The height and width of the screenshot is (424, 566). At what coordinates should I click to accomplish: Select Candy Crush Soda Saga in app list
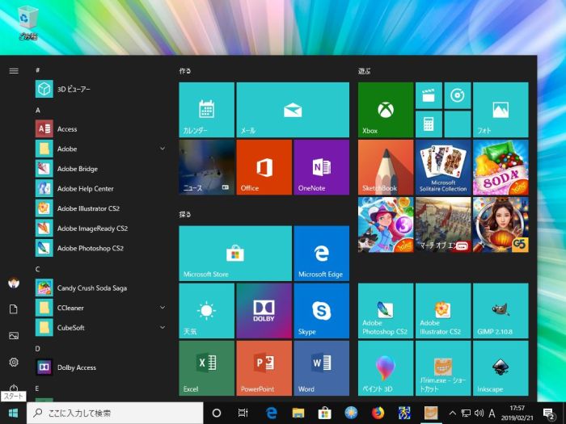pyautogui.click(x=91, y=288)
